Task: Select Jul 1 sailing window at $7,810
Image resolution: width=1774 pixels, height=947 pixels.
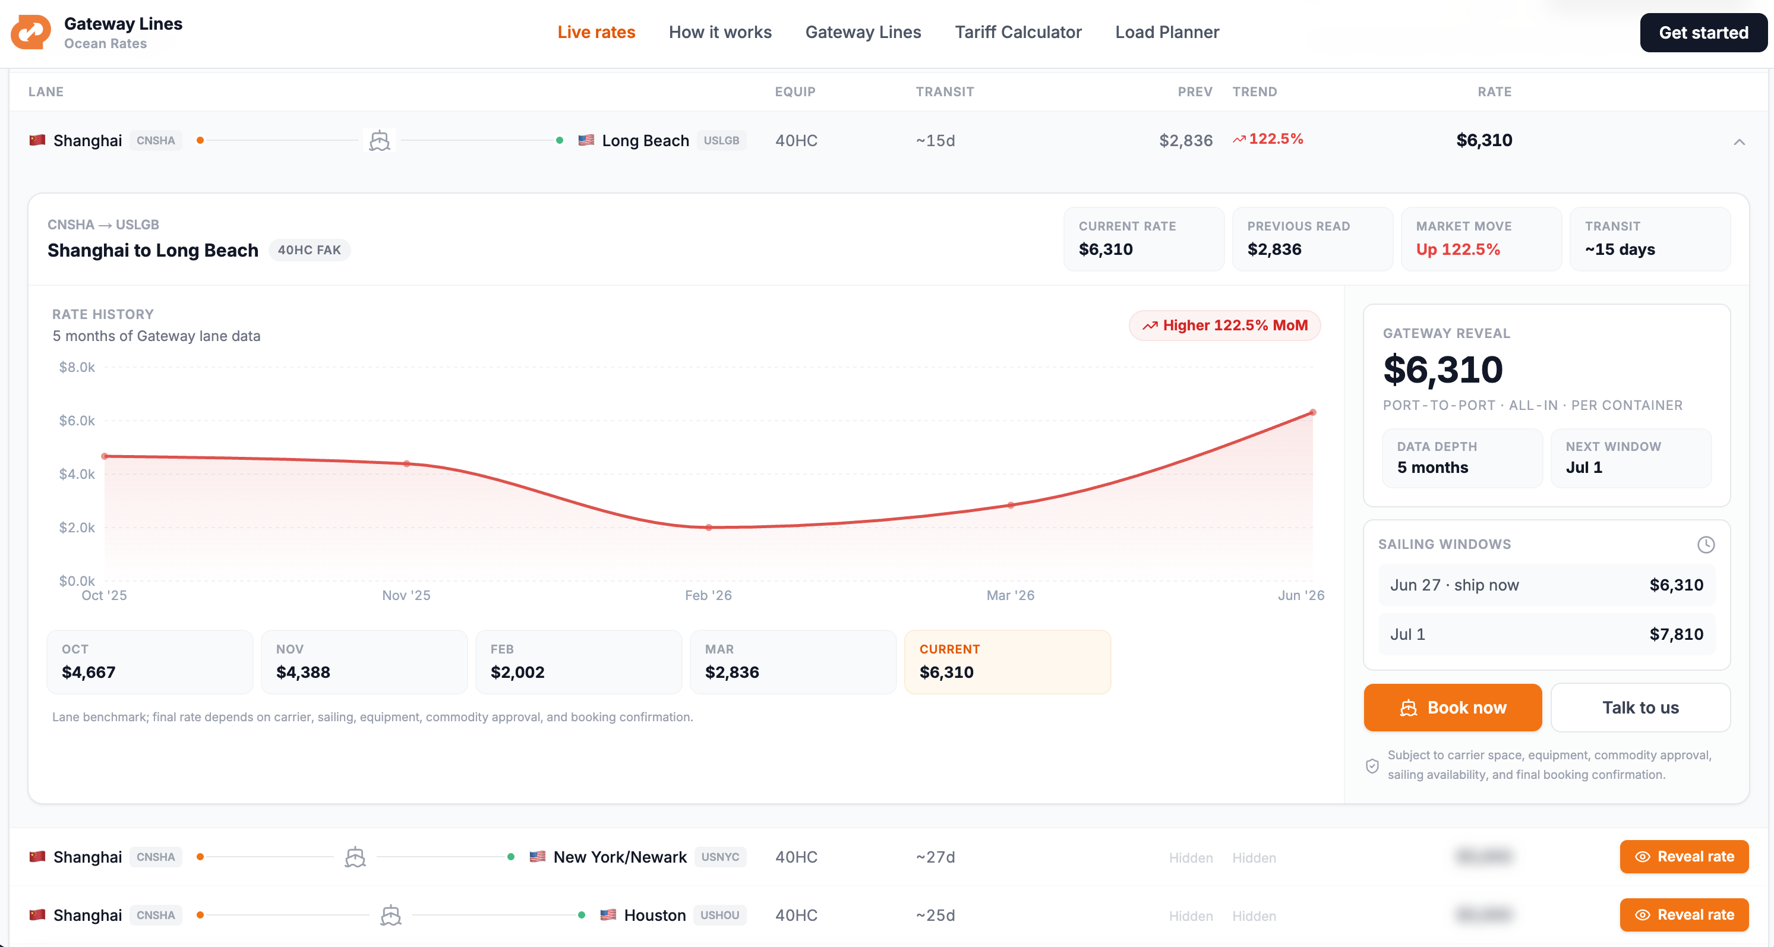Action: click(1546, 635)
